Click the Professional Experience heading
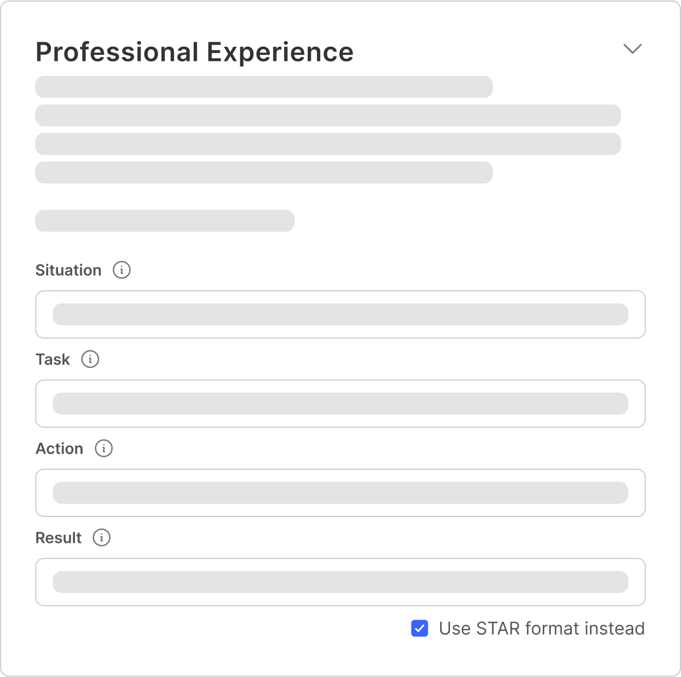681x677 pixels. 194,52
